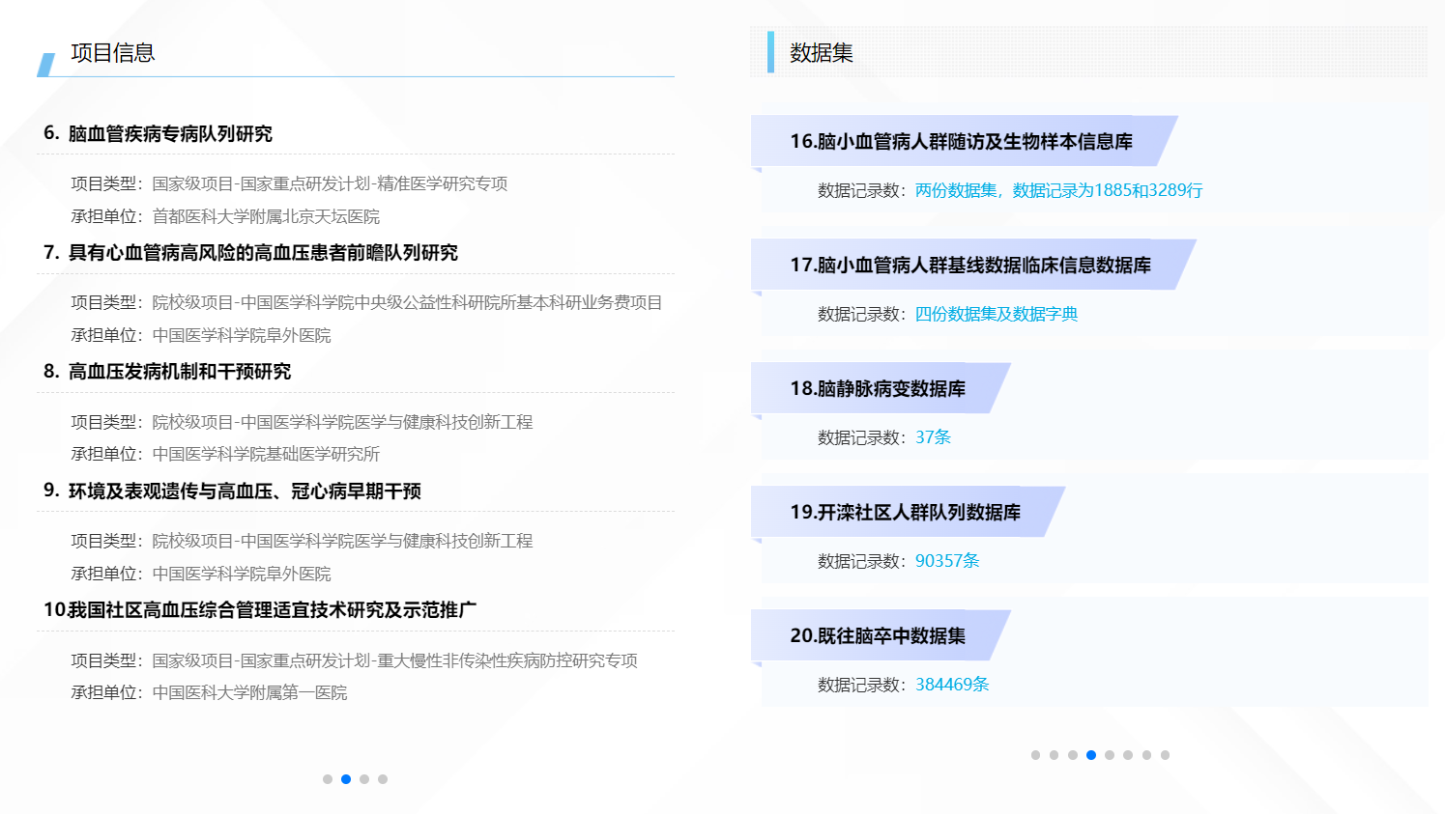1445x814 pixels.
Task: Select dataset 18 脑静脉病变数据库
Action: coord(878,389)
